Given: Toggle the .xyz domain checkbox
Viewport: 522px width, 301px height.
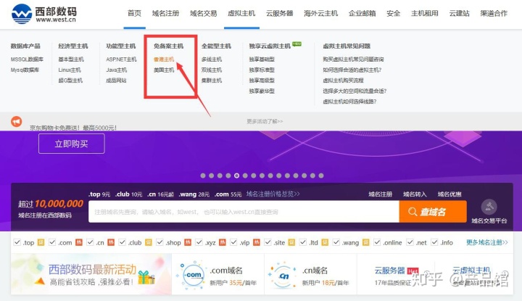Looking at the screenshot, I should (199, 242).
